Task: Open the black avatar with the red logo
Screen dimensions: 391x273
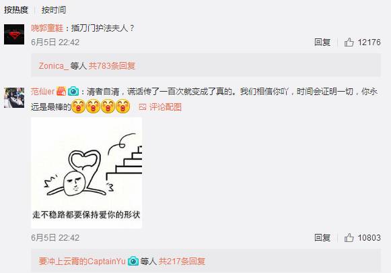Action: [14, 34]
